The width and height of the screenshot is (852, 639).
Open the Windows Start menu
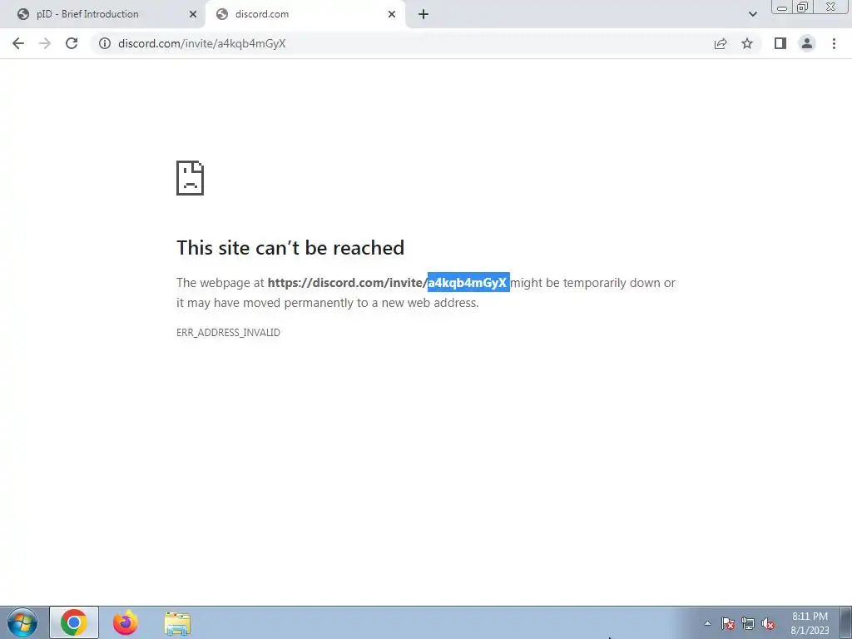coord(22,622)
